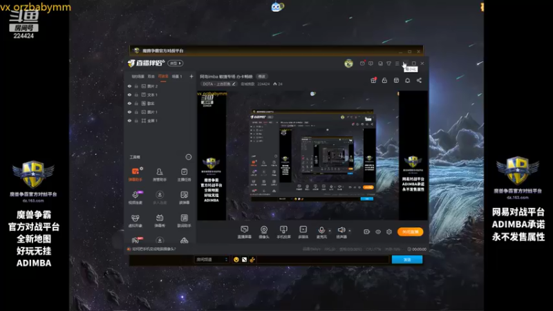
Task: Add a phone screen-cast source (手机投屏)
Action: tap(283, 232)
